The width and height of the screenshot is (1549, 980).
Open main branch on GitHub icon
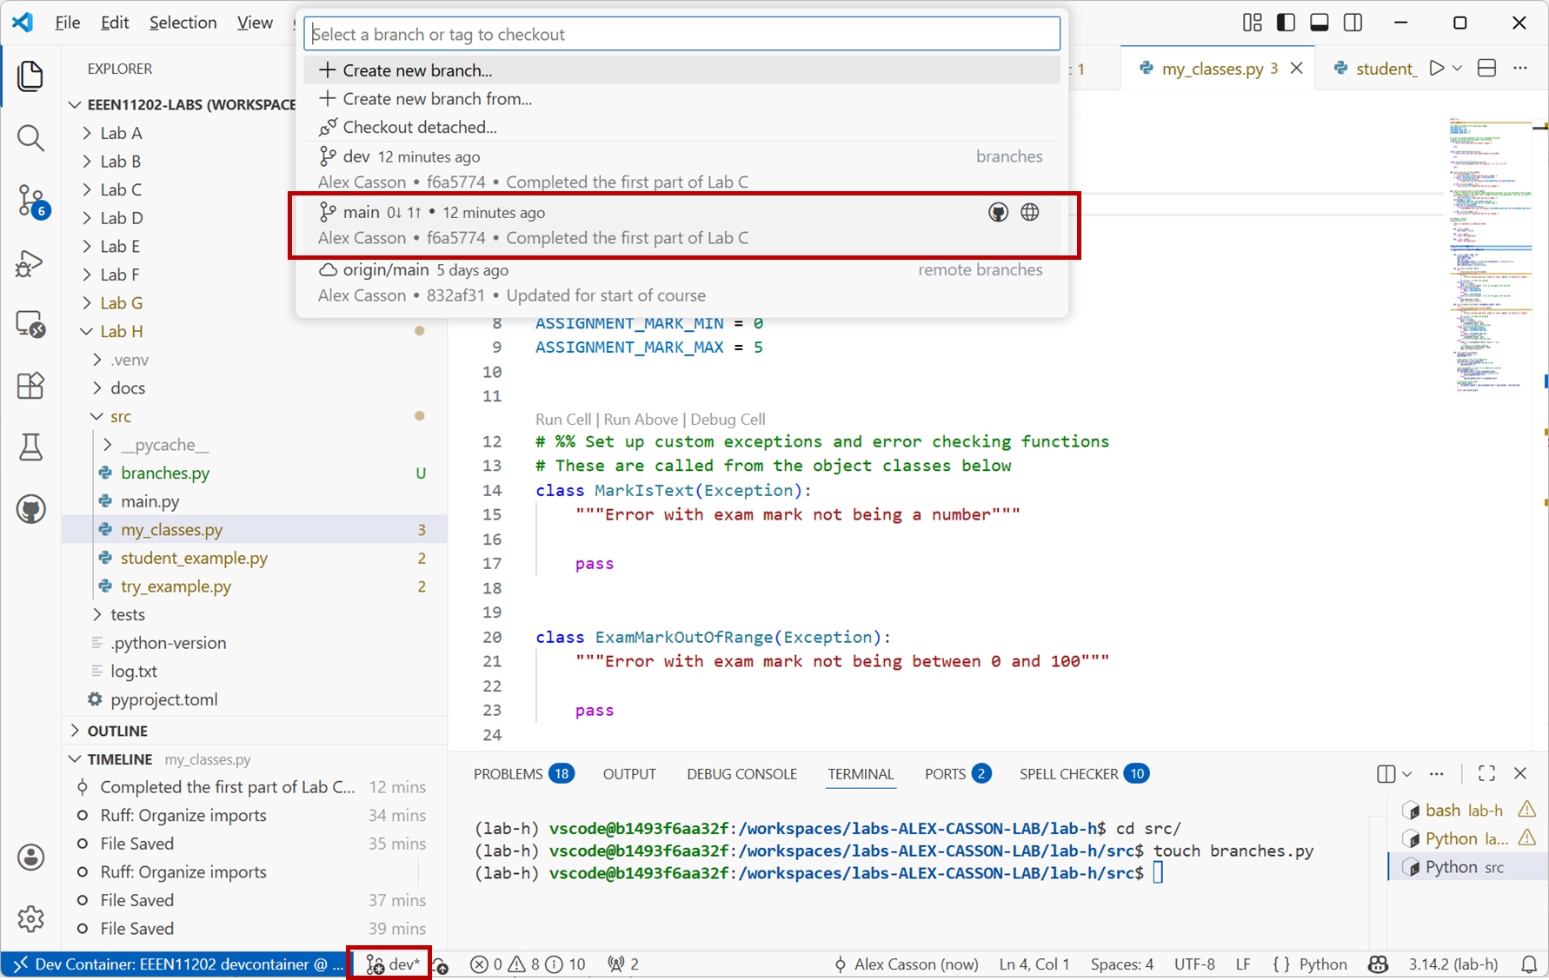[x=998, y=212]
